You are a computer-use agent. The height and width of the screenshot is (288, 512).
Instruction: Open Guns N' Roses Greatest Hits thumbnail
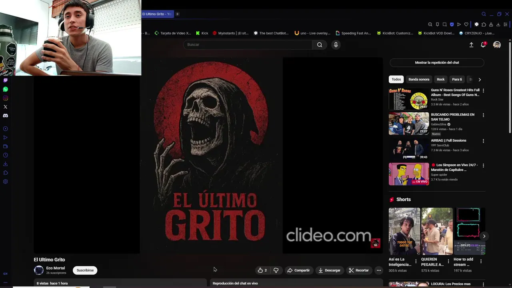(409, 99)
